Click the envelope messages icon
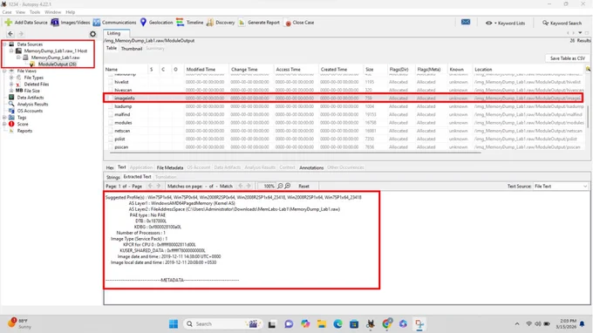The height and width of the screenshot is (333, 593). click(466, 23)
